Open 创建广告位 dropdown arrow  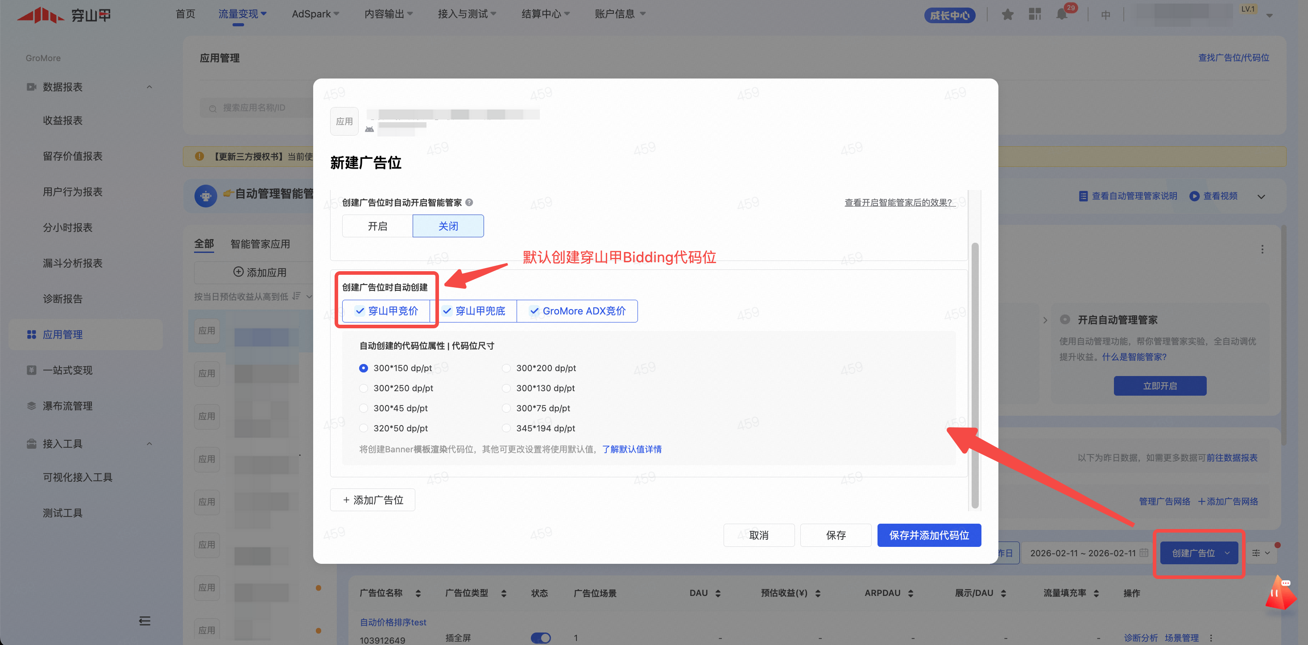tap(1227, 553)
